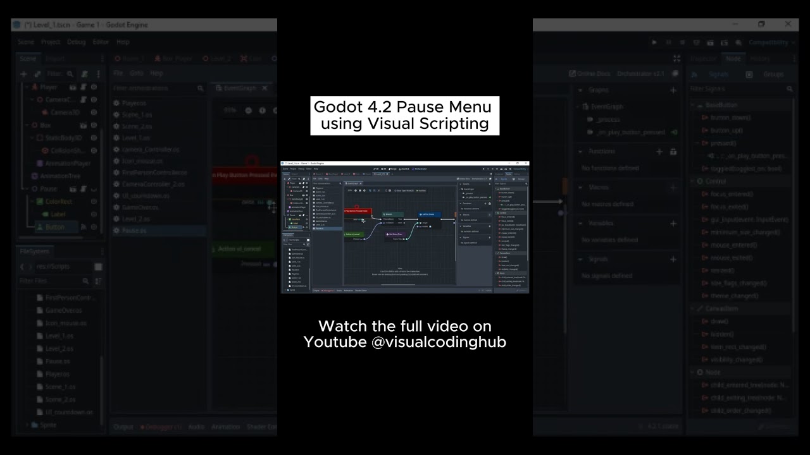Open the Scene menu
Image resolution: width=810 pixels, height=455 pixels.
point(26,42)
